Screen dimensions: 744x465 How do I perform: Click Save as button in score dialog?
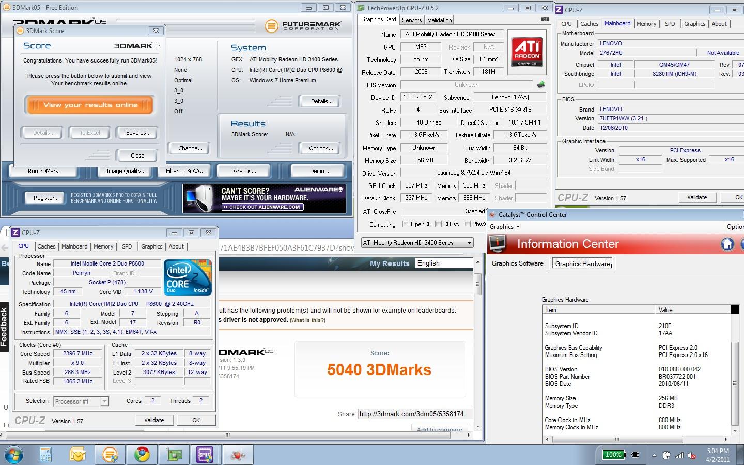click(x=138, y=133)
